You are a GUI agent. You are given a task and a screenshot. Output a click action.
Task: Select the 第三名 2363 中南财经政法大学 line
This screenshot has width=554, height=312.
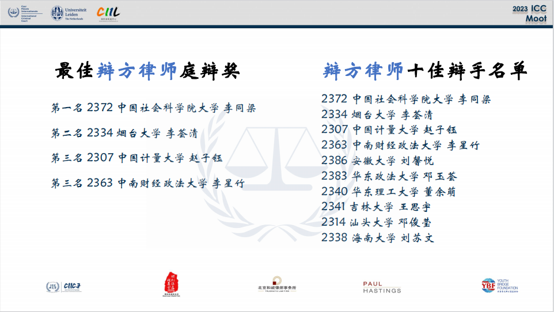(147, 184)
